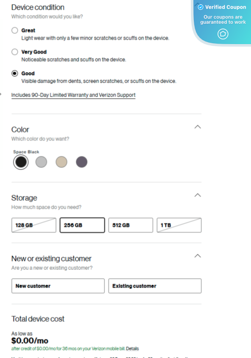Choose the 512 GB storage option

coord(130,225)
